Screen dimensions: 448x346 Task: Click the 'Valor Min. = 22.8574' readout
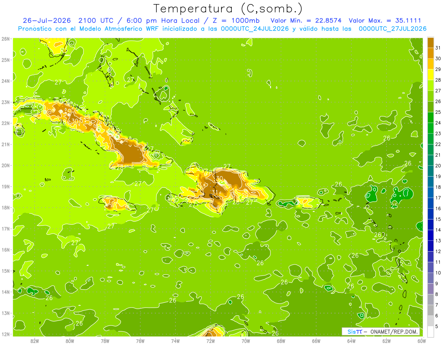(306, 21)
